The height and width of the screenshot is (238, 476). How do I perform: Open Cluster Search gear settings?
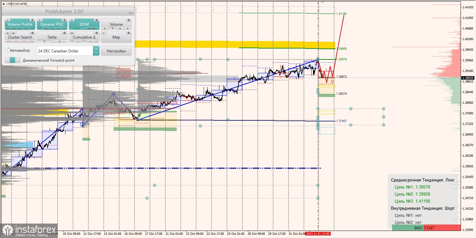(32, 33)
